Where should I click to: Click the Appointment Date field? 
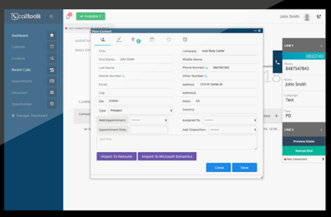(x=149, y=130)
